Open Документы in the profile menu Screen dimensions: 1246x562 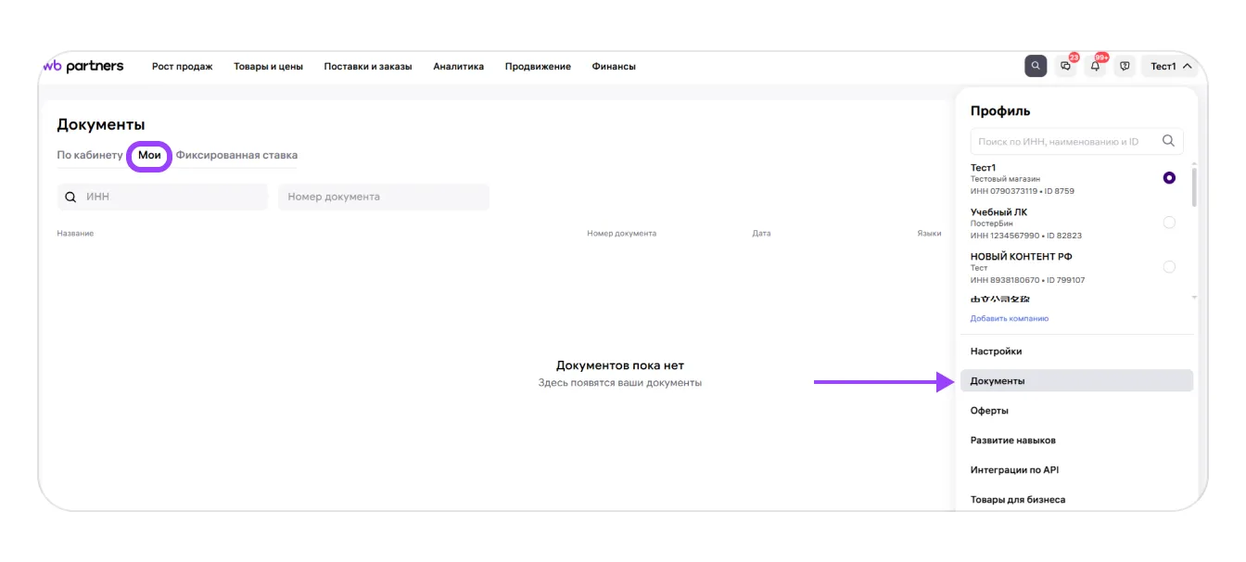click(x=1076, y=380)
